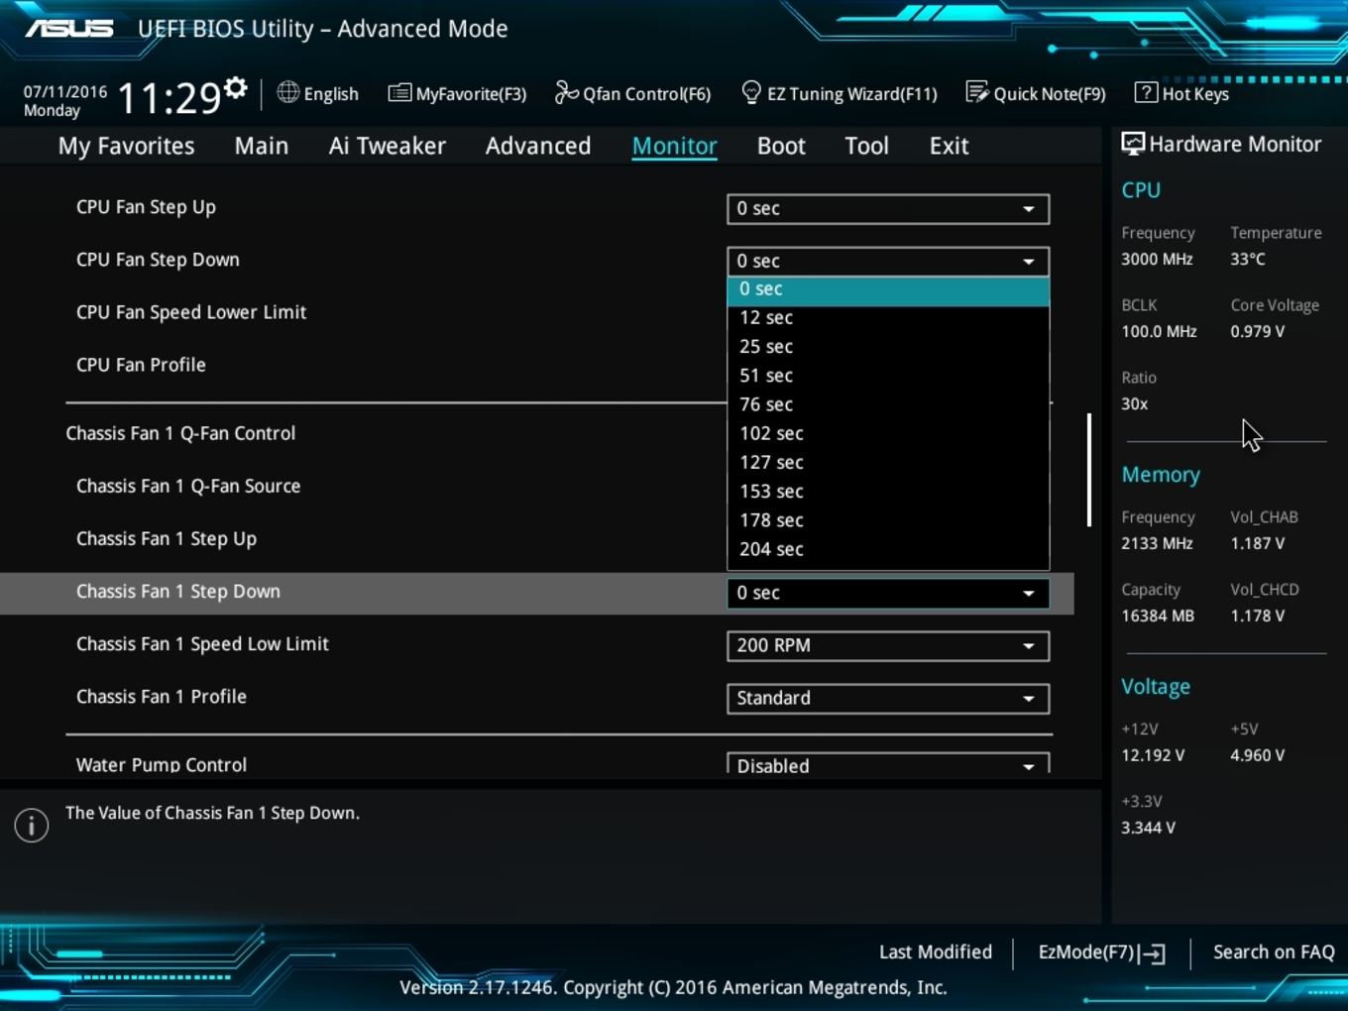The image size is (1348, 1011).
Task: Click memory capacity 16384 MB value
Action: point(1158,616)
